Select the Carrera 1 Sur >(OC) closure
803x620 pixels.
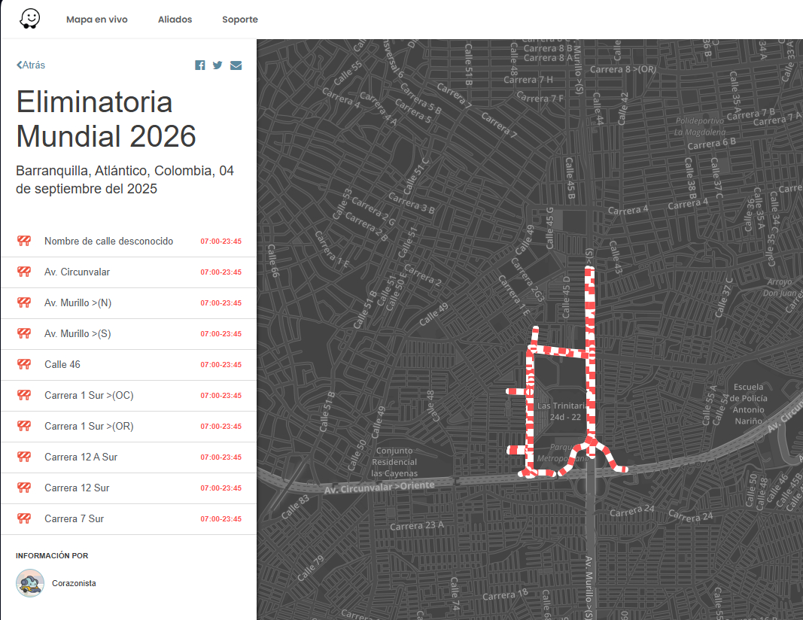[89, 396]
